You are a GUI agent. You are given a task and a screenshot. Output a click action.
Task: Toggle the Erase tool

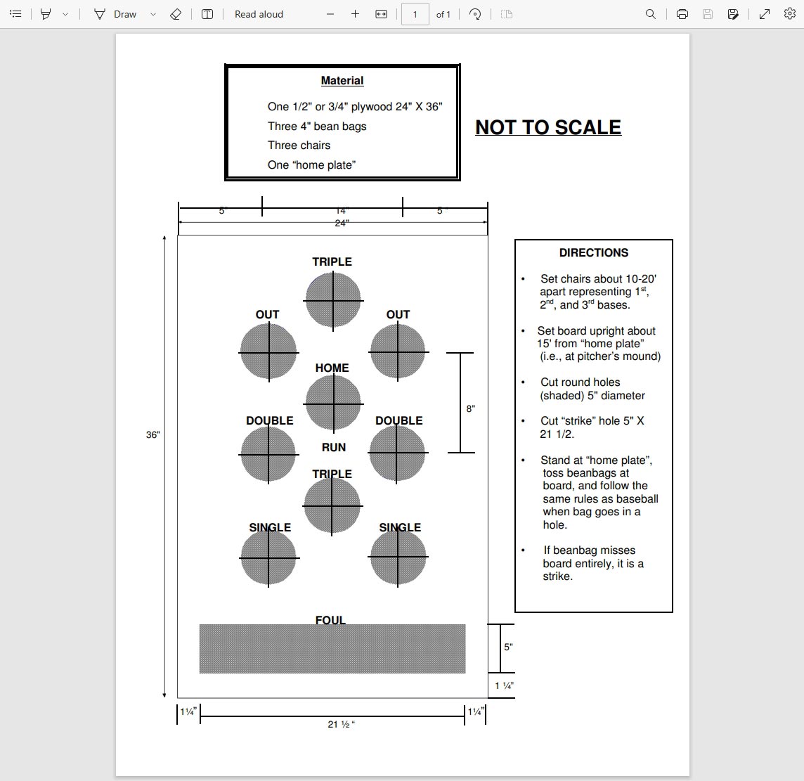(x=176, y=14)
